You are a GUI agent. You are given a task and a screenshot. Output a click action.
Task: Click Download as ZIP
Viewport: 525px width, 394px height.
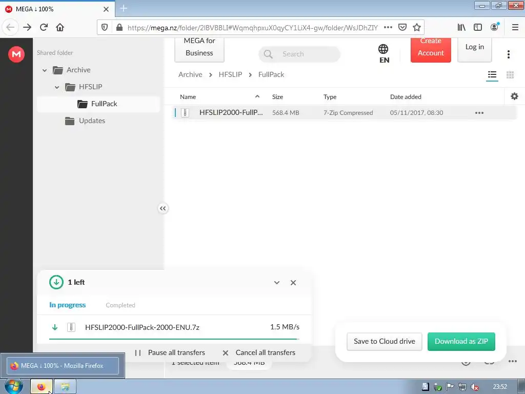(x=461, y=341)
